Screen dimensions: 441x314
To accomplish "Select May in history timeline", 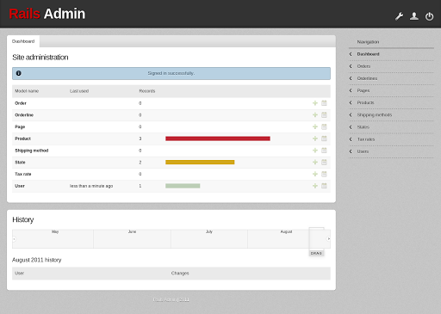I will click(55, 231).
